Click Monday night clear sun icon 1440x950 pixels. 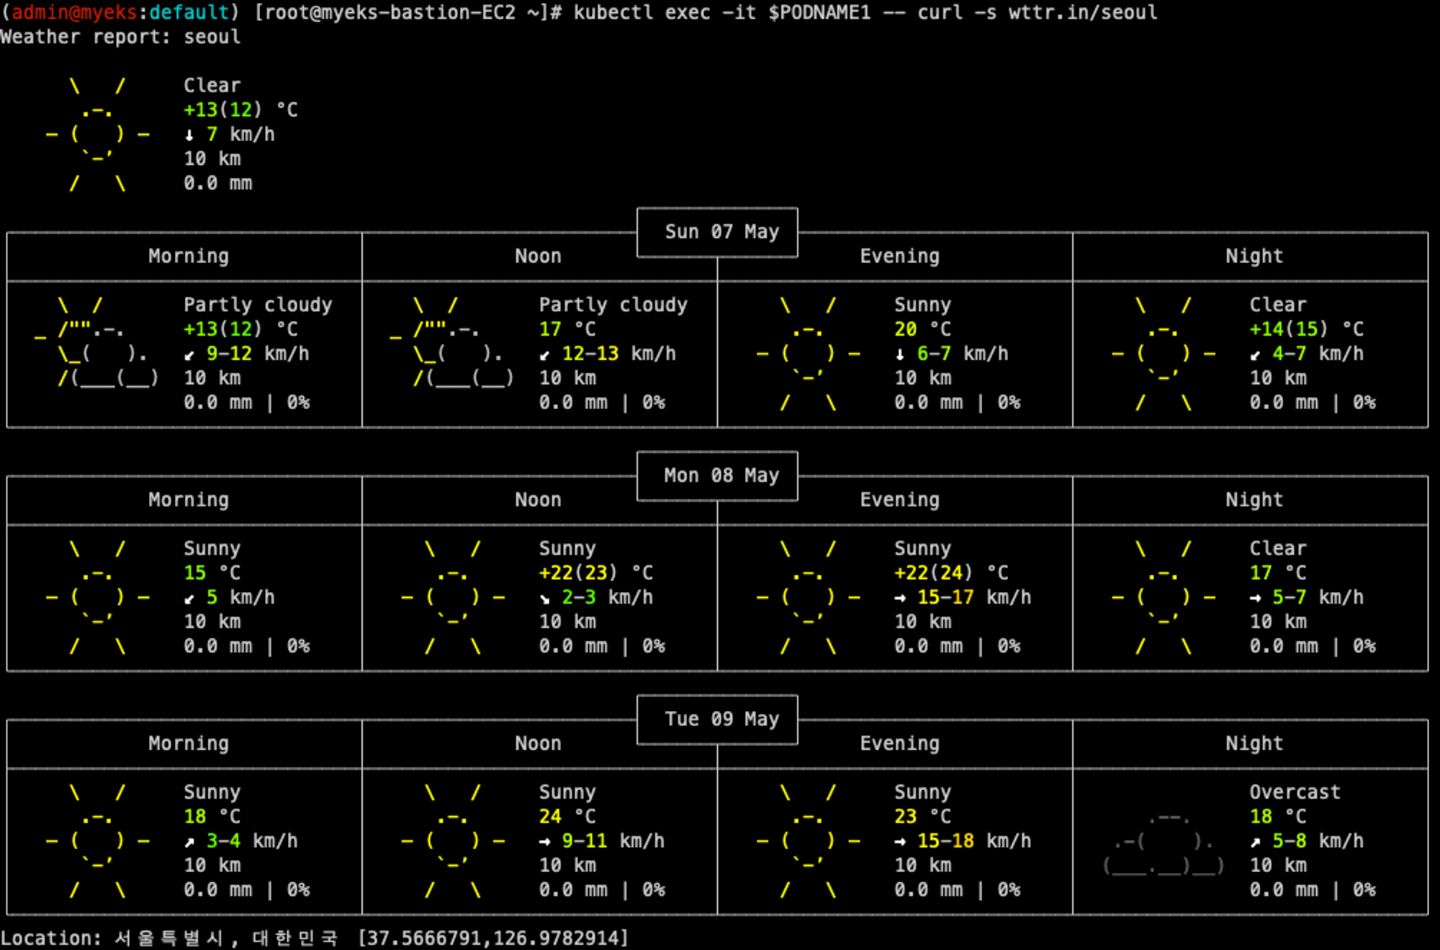click(1163, 597)
